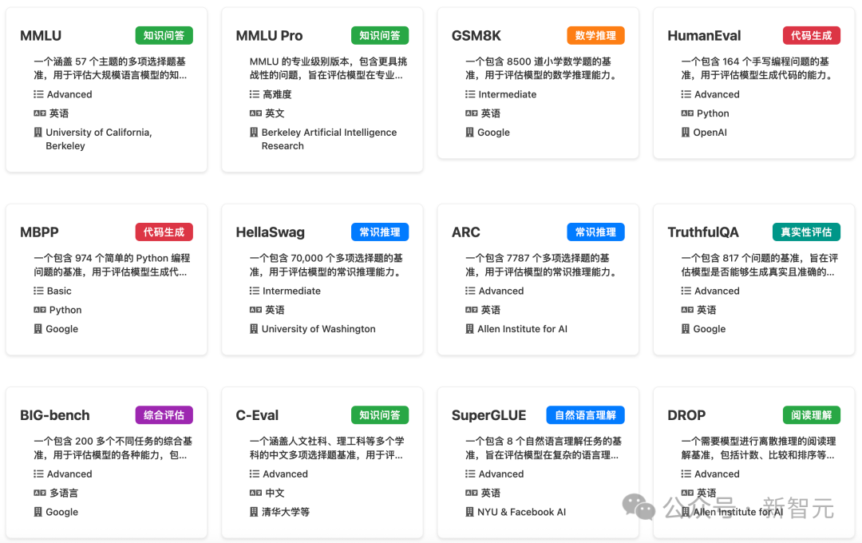Select the HumanEval description mentioning 164 个手写编程问题
The image size is (862, 543).
pyautogui.click(x=757, y=68)
